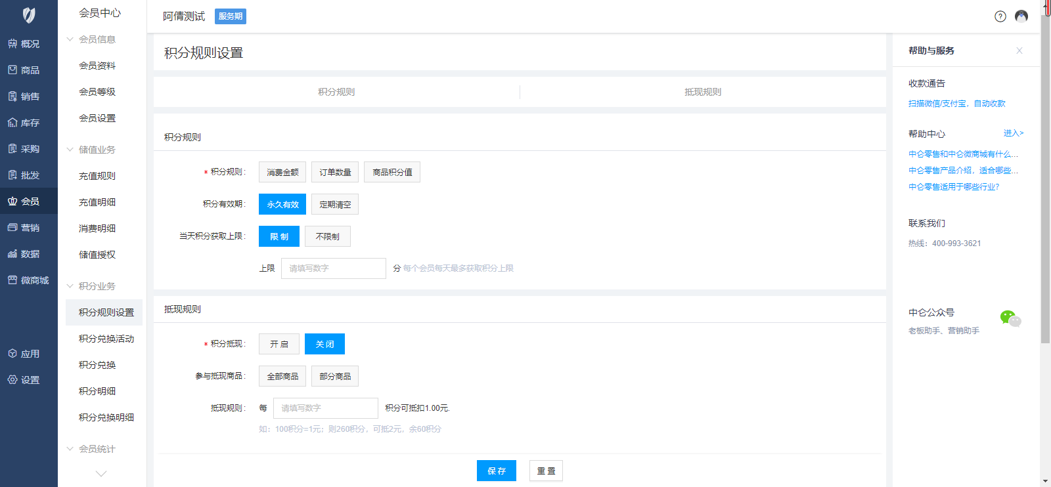Image resolution: width=1051 pixels, height=487 pixels.
Task: Open the 概况 overview sidebar icon
Action: [x=12, y=44]
